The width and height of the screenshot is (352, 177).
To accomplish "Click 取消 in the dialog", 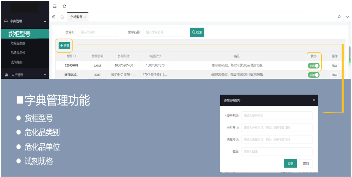I will pyautogui.click(x=306, y=164).
